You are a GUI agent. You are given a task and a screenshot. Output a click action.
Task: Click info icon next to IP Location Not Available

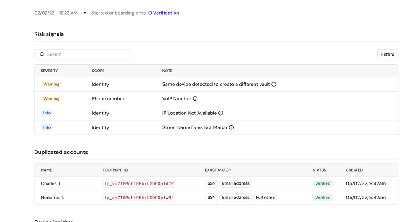point(221,113)
